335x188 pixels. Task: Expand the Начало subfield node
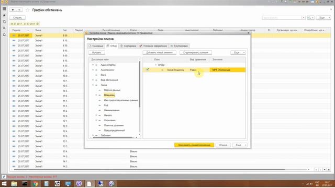(96, 115)
